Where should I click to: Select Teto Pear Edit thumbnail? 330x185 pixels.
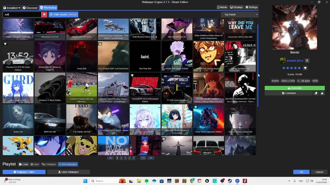(145, 56)
